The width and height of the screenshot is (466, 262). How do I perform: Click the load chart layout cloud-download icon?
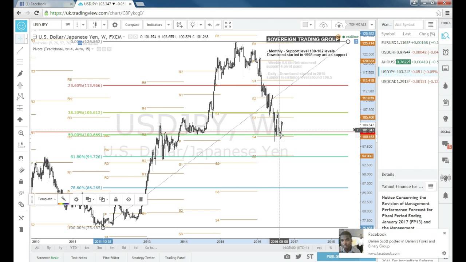coord(323,25)
